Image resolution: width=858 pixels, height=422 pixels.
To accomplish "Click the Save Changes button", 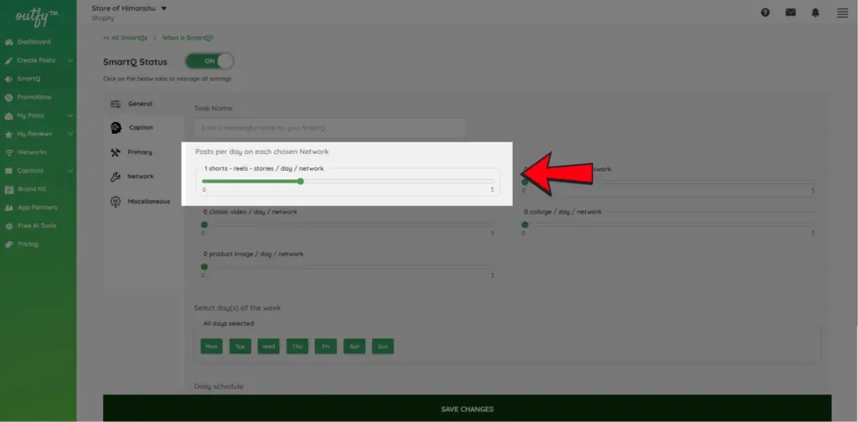I will pos(467,409).
